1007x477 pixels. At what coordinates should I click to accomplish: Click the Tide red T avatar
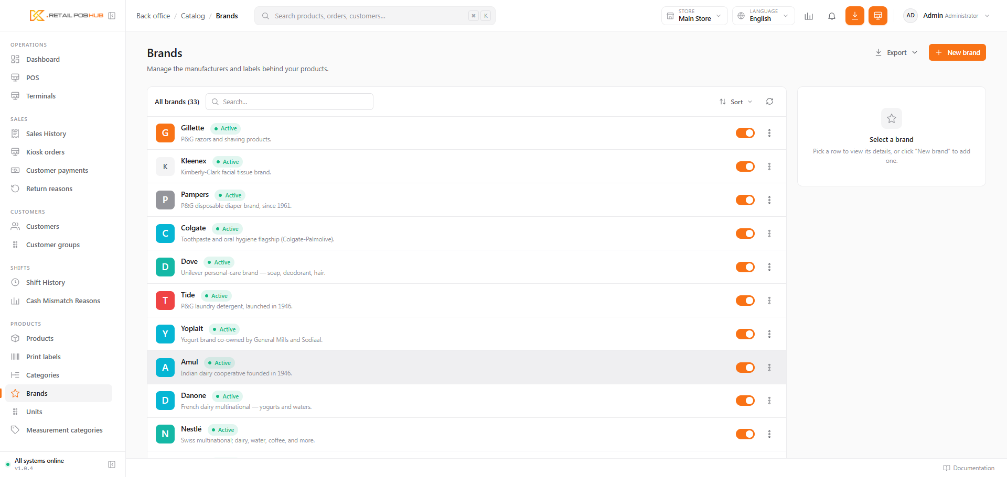pyautogui.click(x=165, y=301)
